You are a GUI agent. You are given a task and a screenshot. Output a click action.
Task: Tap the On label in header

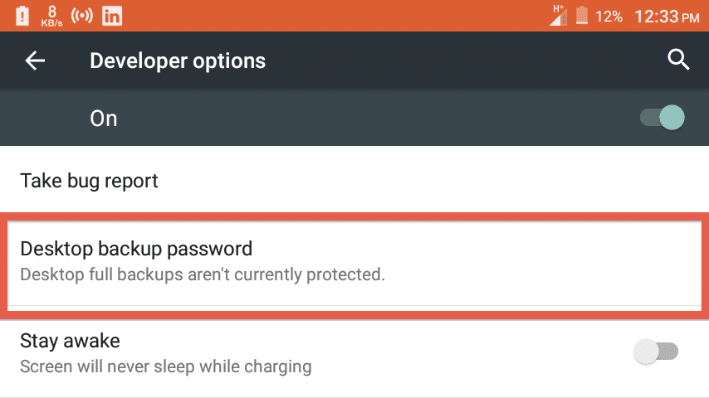[x=104, y=119]
